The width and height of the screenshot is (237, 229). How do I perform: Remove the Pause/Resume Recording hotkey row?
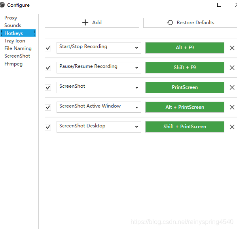click(x=232, y=67)
